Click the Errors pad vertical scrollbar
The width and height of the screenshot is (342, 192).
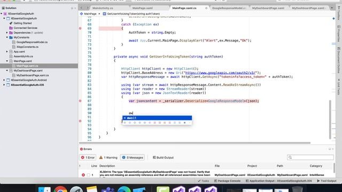(x=334, y=167)
